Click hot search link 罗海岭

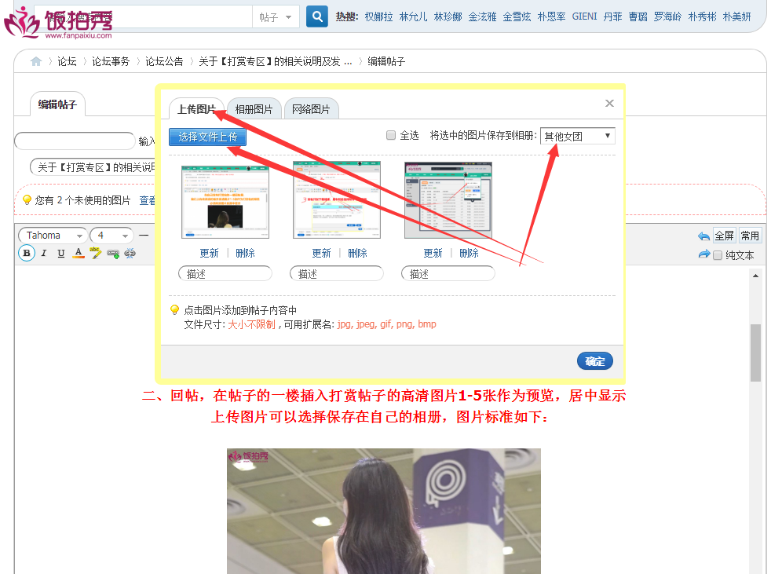click(667, 16)
